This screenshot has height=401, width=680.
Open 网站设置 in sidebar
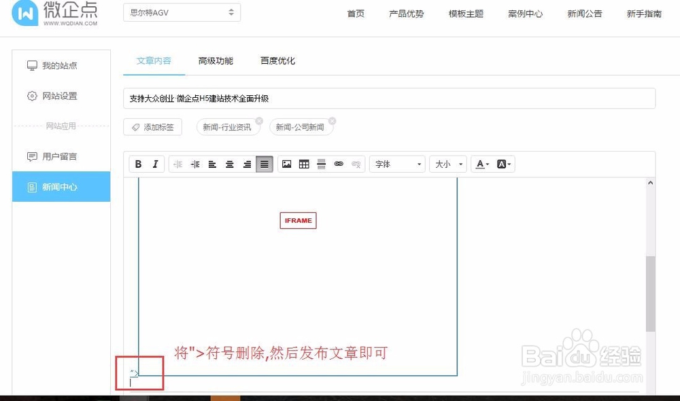pos(61,96)
